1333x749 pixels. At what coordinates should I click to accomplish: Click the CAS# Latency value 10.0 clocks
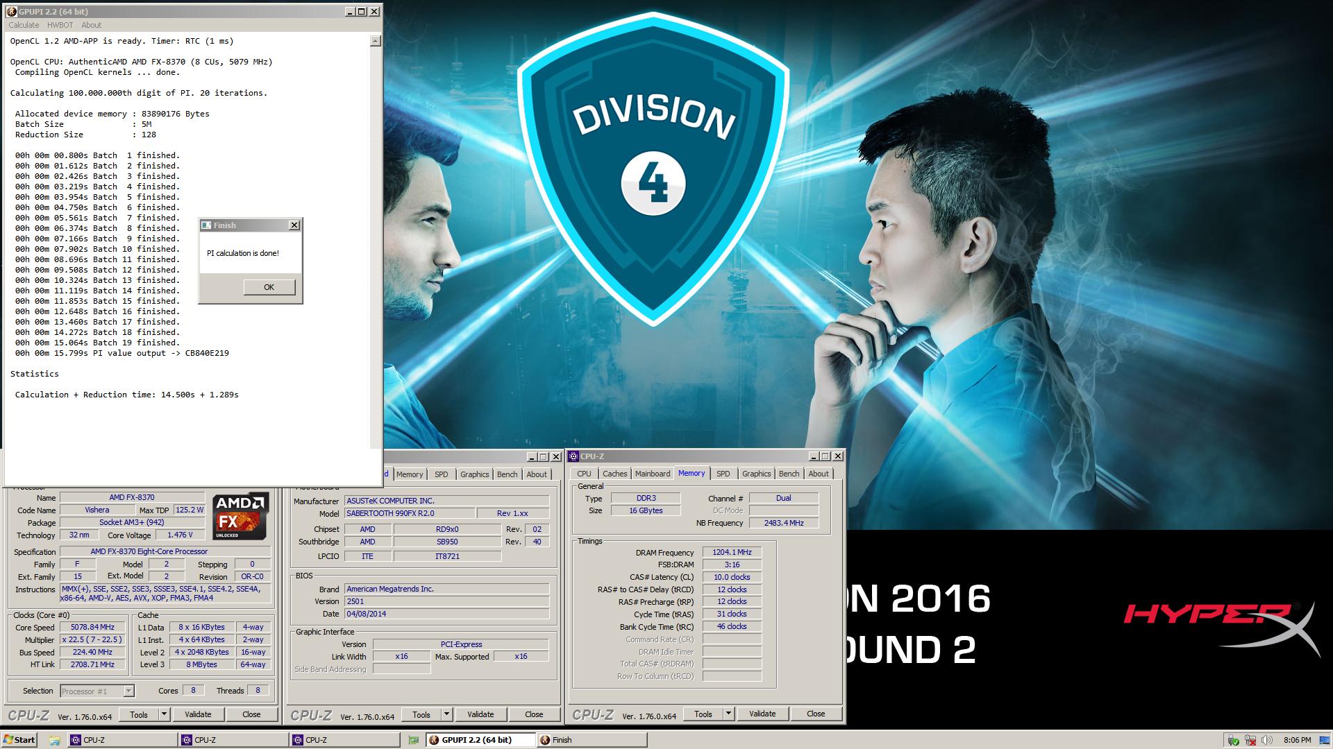click(x=732, y=577)
